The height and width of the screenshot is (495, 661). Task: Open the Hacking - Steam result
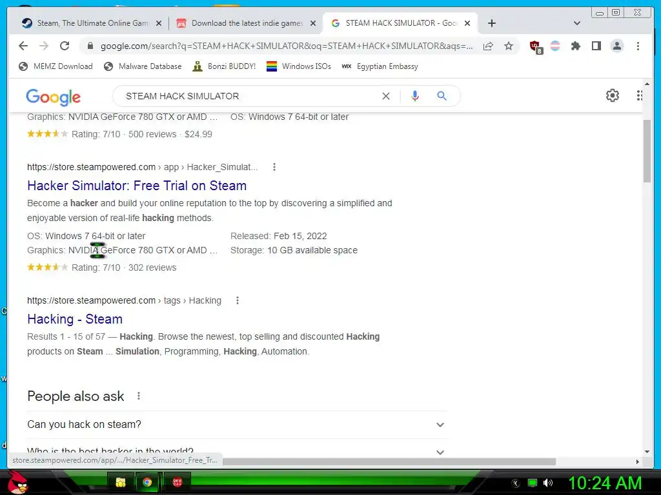[x=75, y=319]
